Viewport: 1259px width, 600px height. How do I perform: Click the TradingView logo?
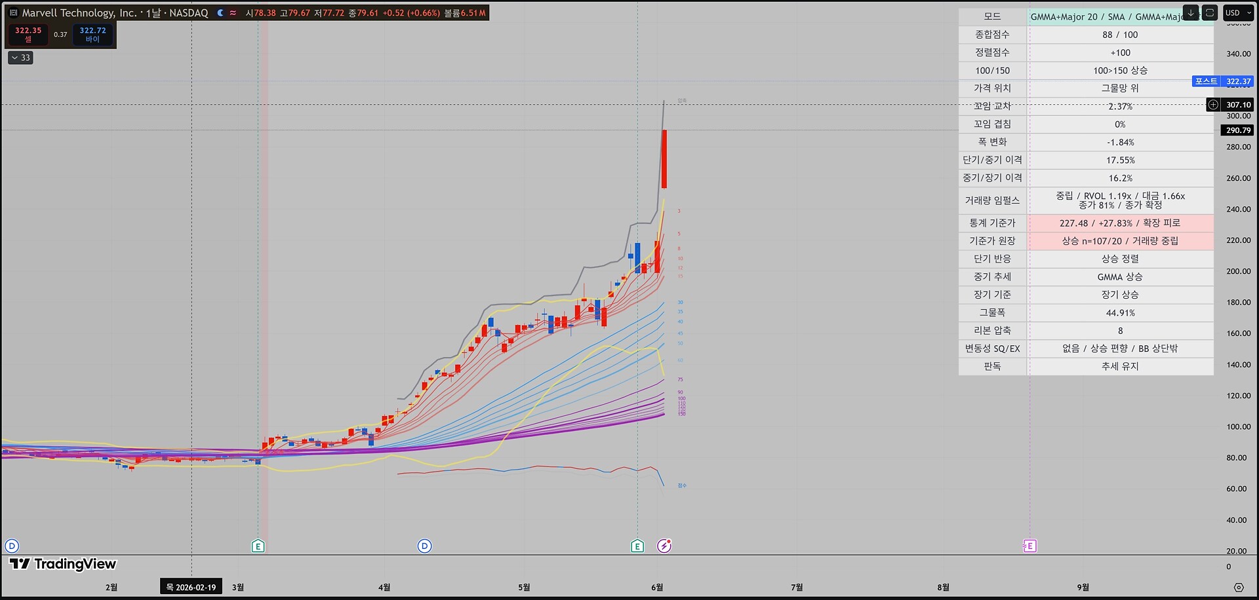coord(63,564)
